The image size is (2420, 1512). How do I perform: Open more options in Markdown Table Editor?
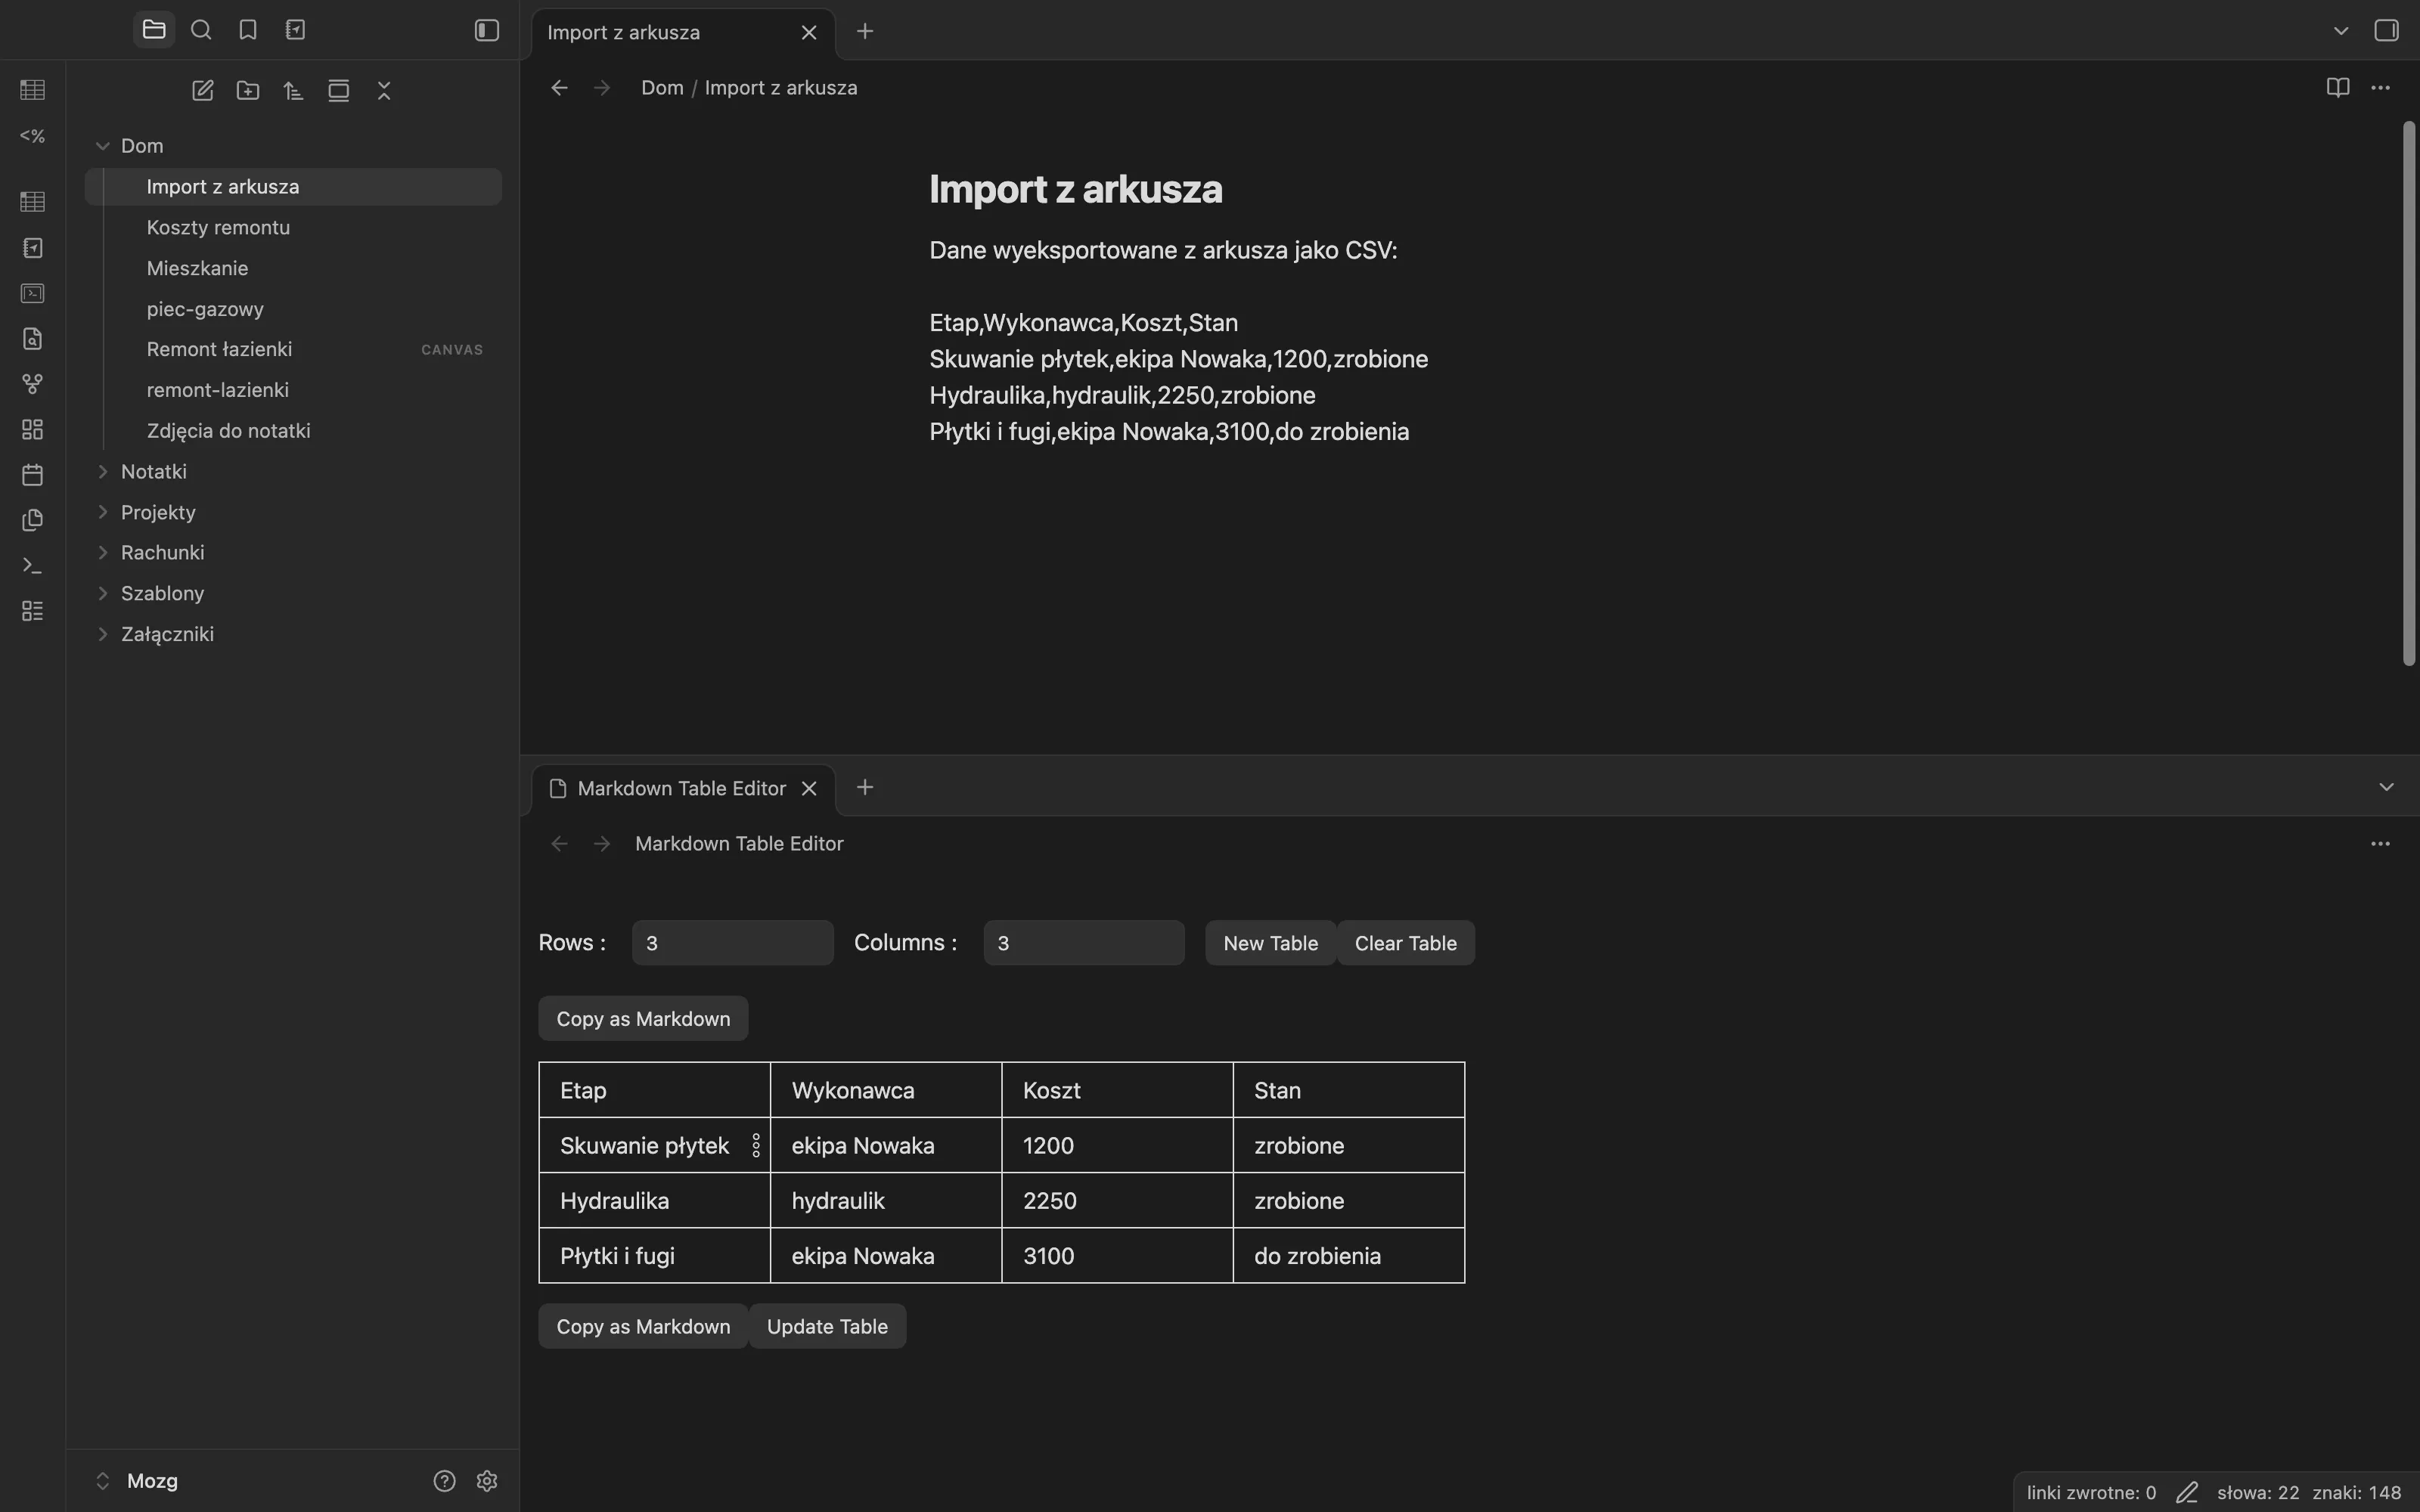(2380, 844)
